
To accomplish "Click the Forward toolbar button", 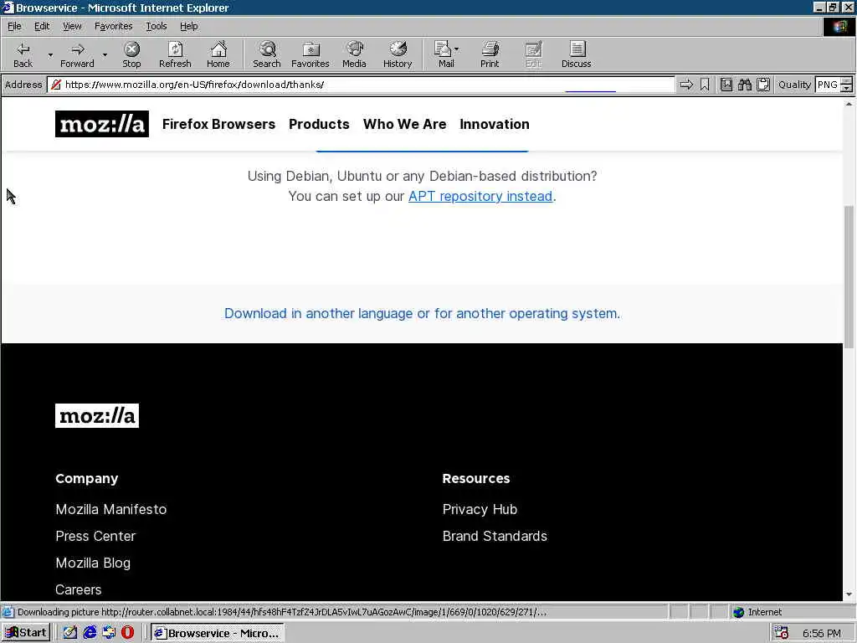I will click(77, 54).
